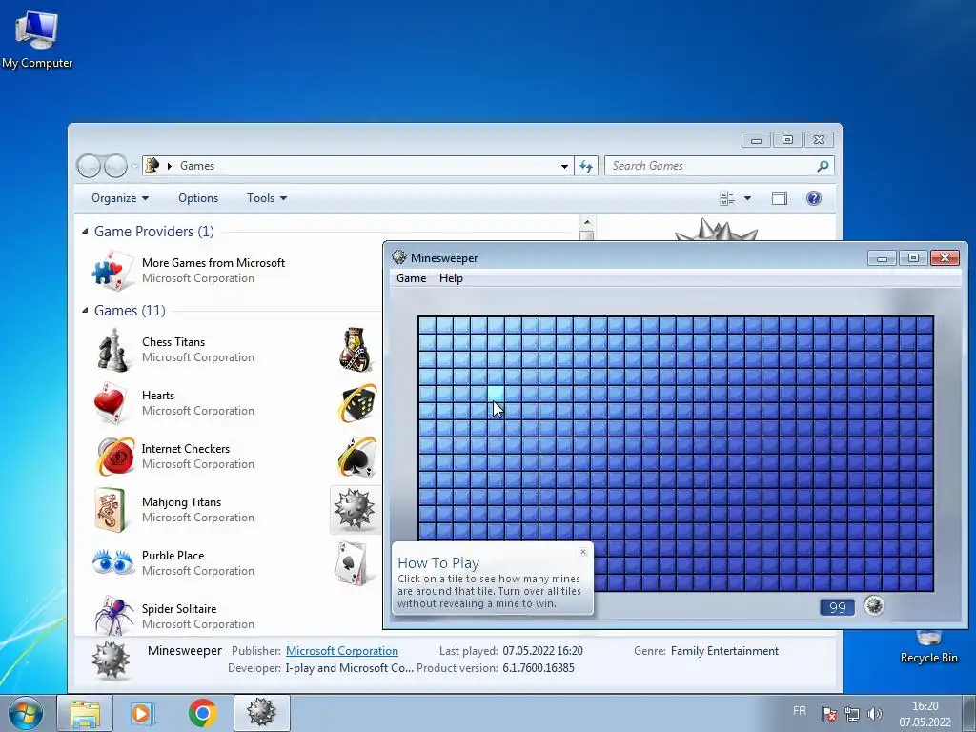The image size is (976, 732).
Task: Open the Chess Titans game icon
Action: tap(113, 350)
